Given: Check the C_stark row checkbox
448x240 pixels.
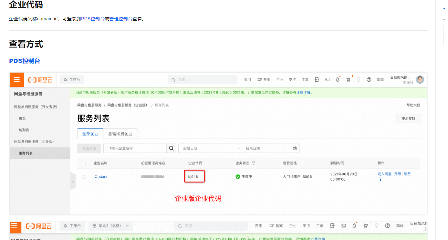Looking at the screenshot, I should [x=84, y=177].
